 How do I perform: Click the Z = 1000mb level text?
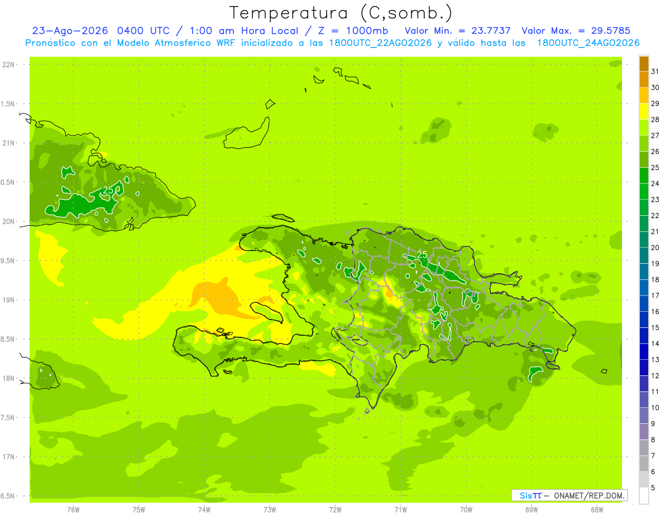[x=353, y=31]
